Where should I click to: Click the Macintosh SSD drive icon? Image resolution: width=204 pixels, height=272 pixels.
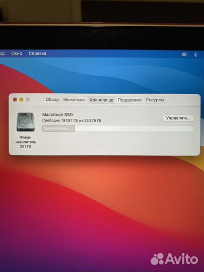tap(26, 122)
